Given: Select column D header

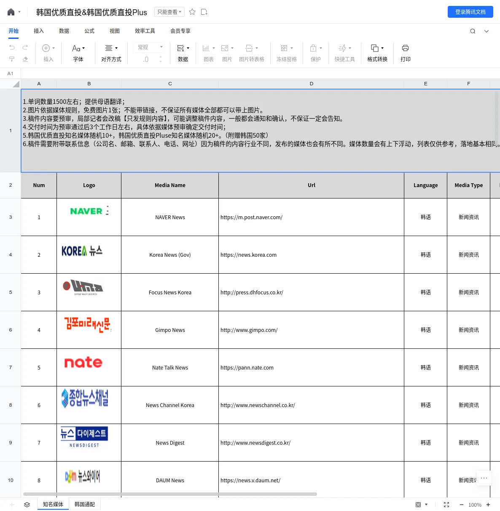Looking at the screenshot, I should coord(312,84).
